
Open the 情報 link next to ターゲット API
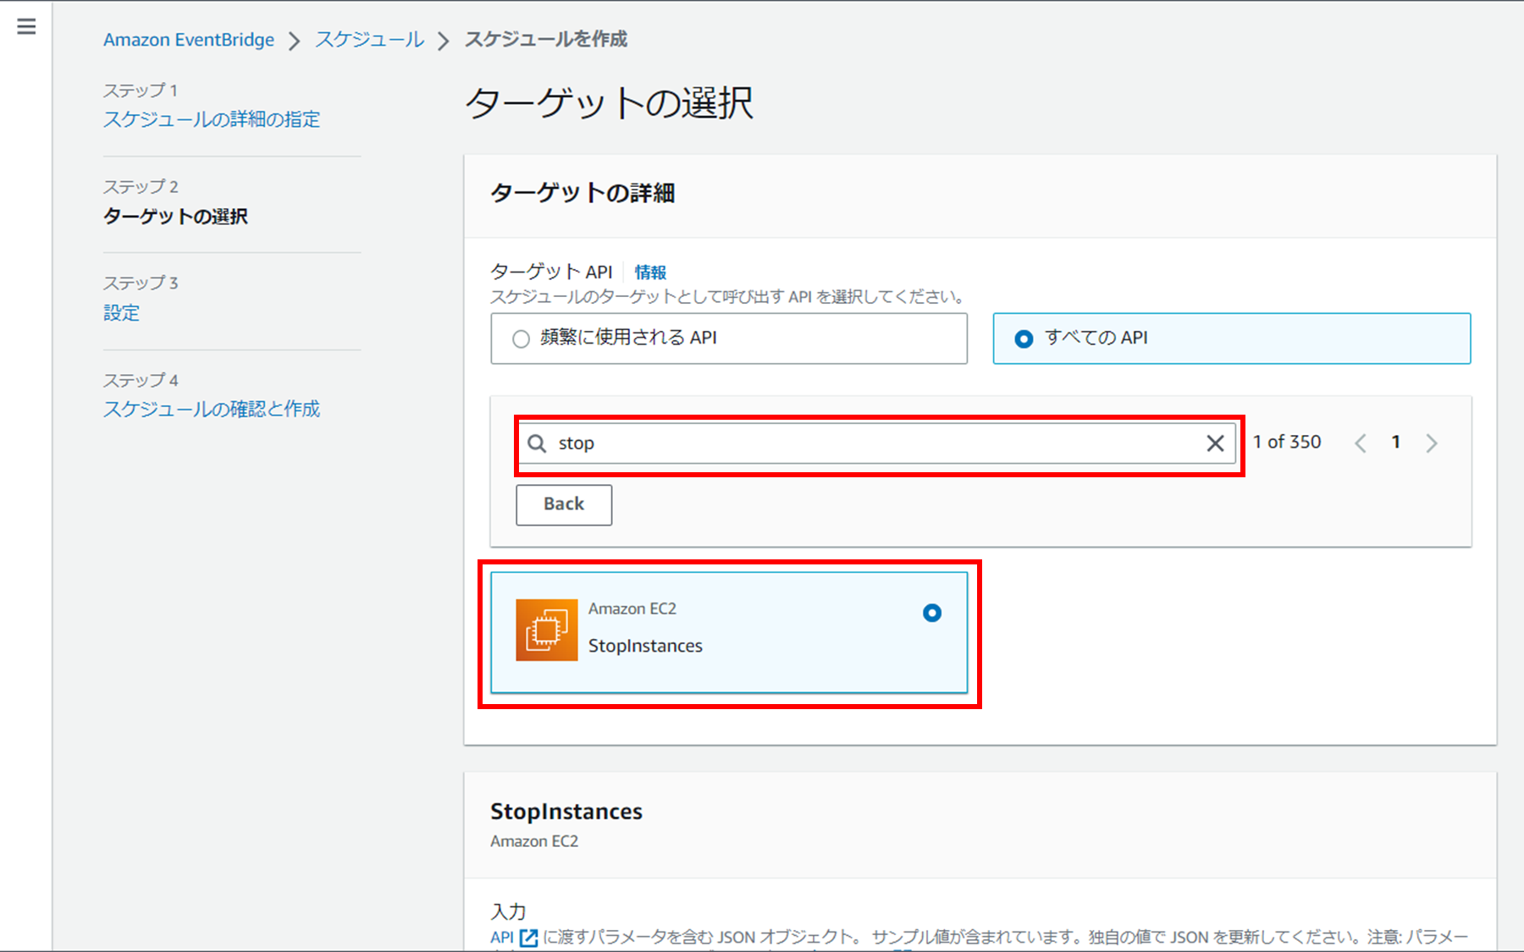(x=650, y=272)
